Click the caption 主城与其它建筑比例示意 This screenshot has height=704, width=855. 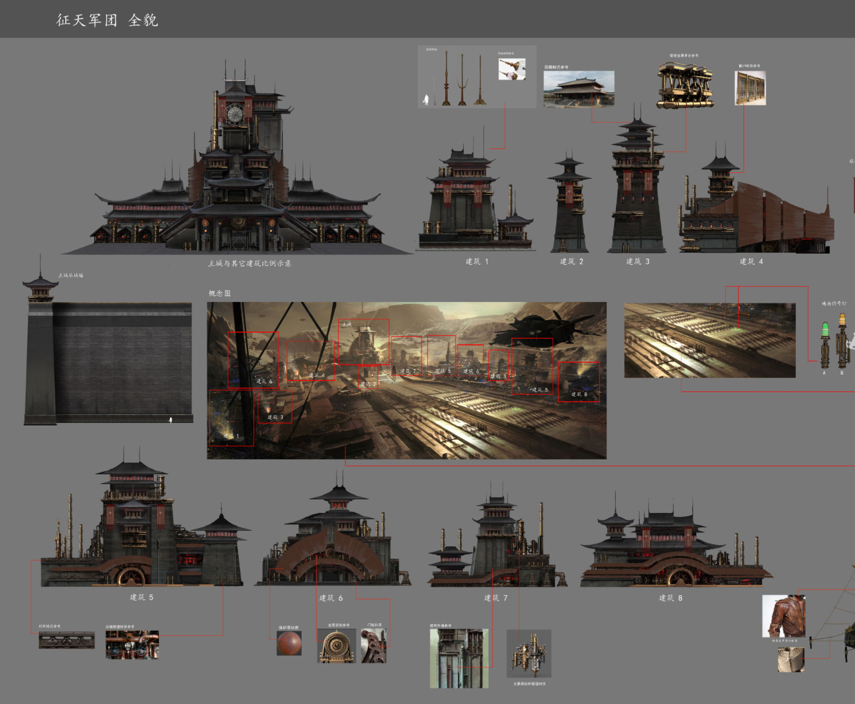pyautogui.click(x=249, y=263)
